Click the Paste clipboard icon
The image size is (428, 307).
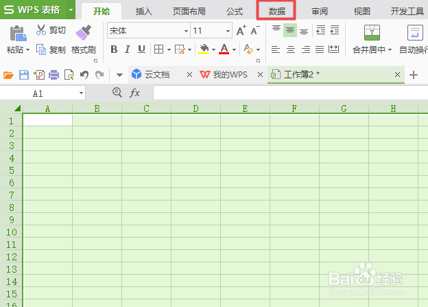point(18,33)
